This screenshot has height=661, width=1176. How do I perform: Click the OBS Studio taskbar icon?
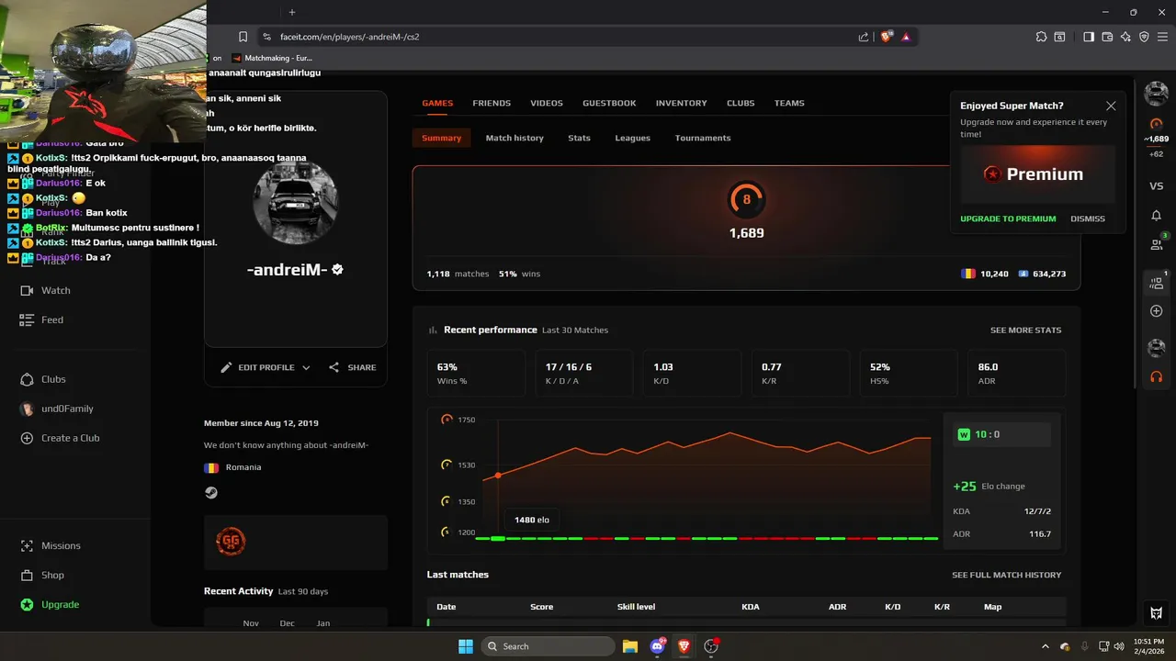tap(711, 646)
